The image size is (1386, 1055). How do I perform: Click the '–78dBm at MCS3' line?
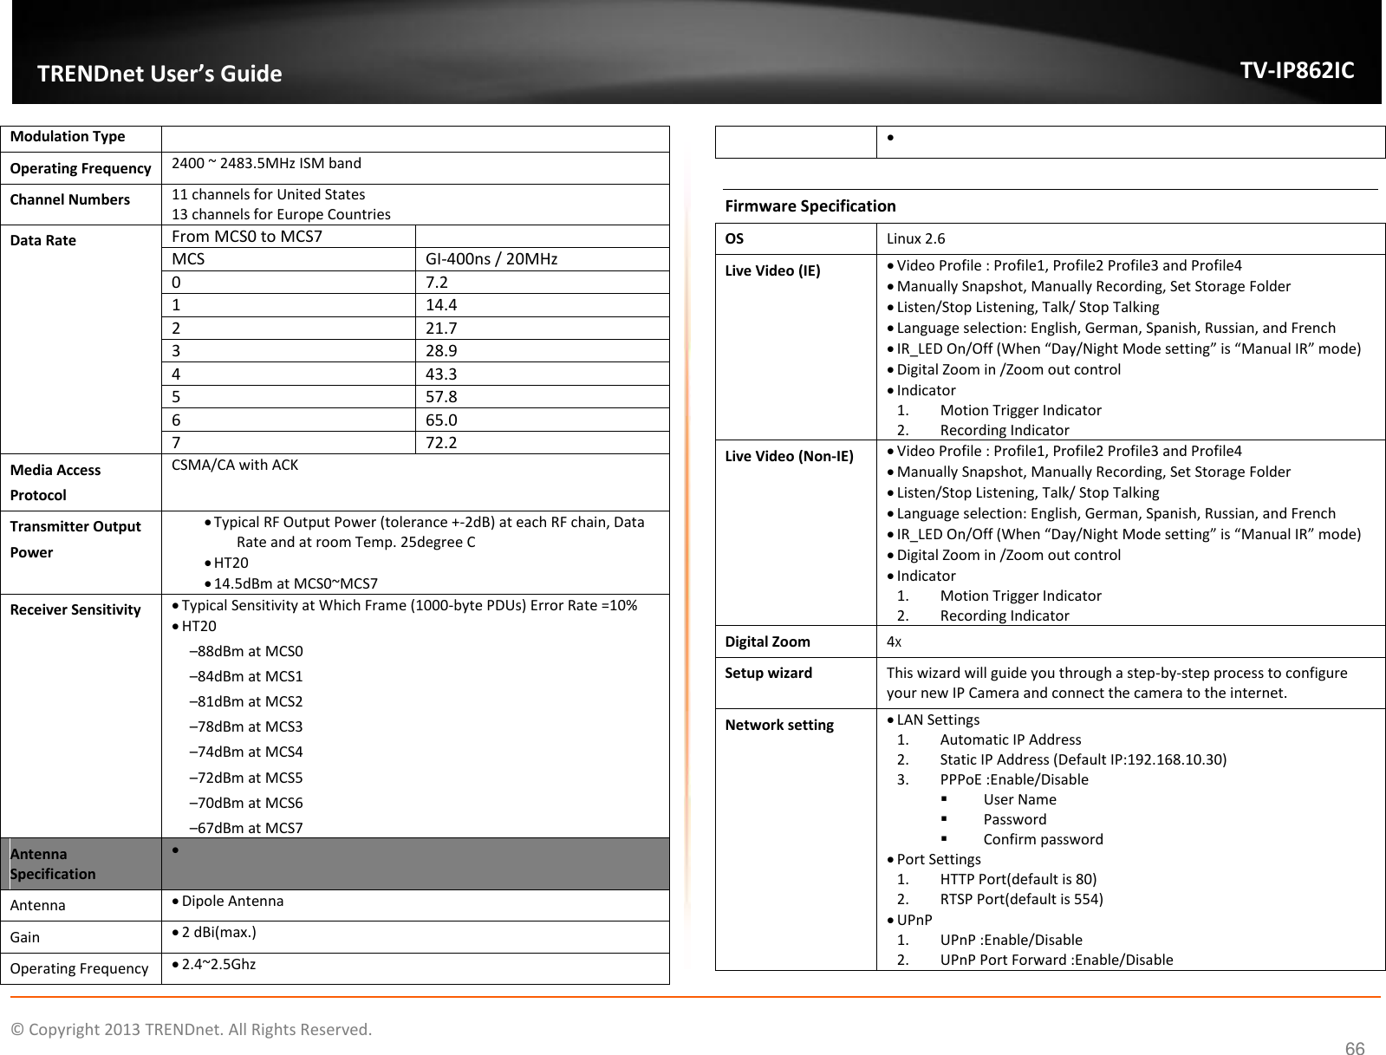coord(246,726)
